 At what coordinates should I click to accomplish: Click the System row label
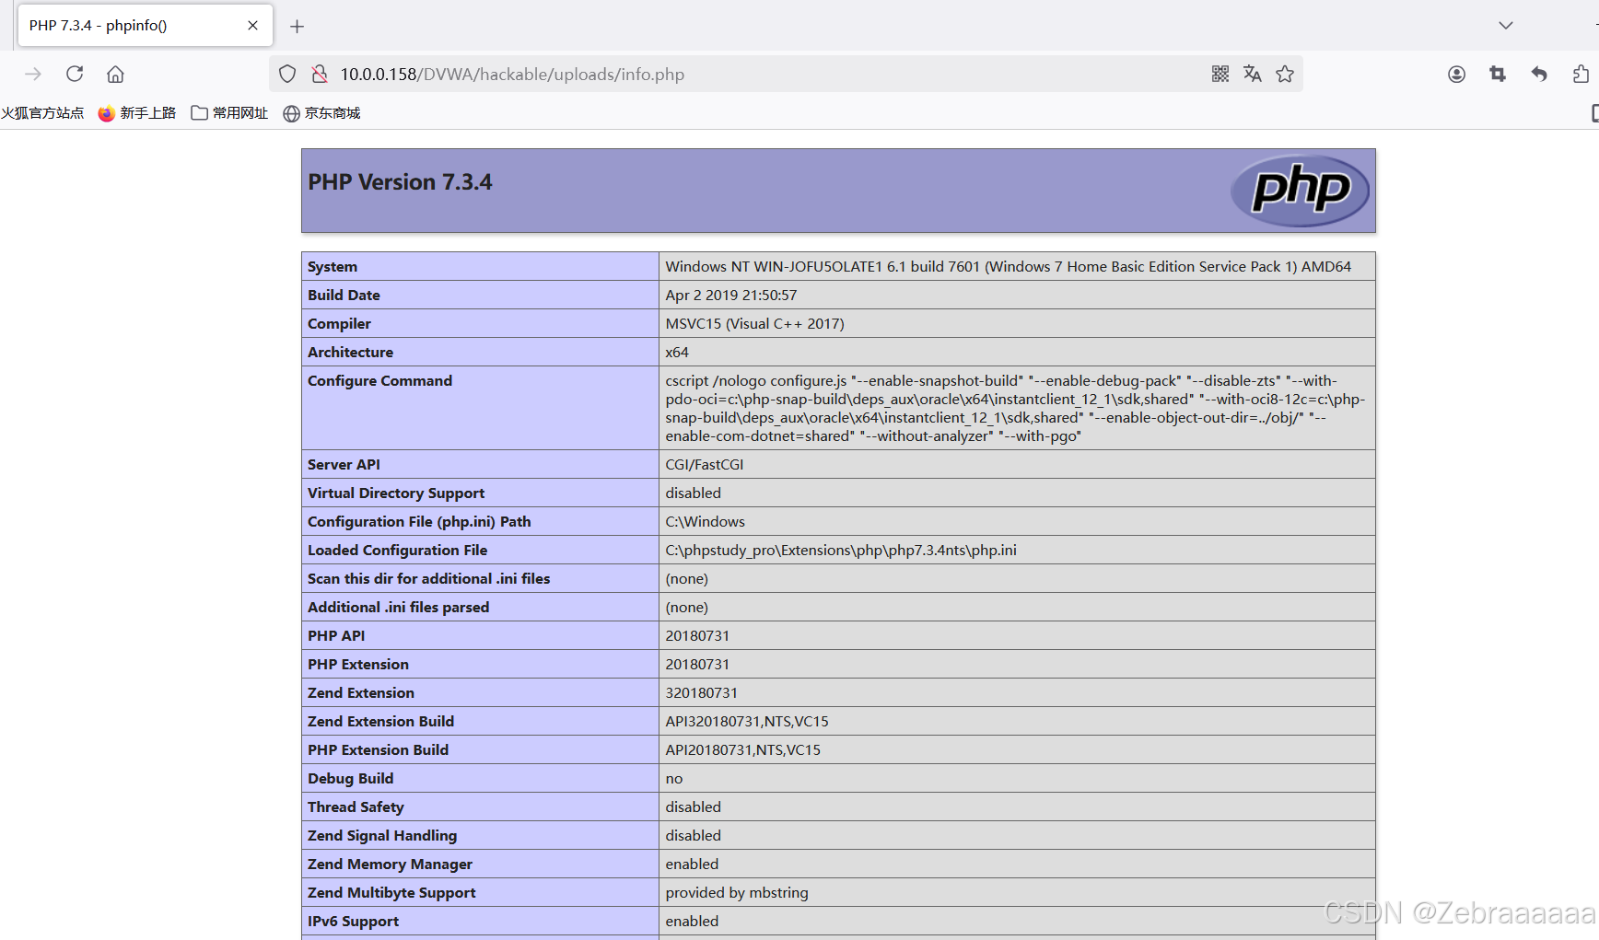[333, 267]
